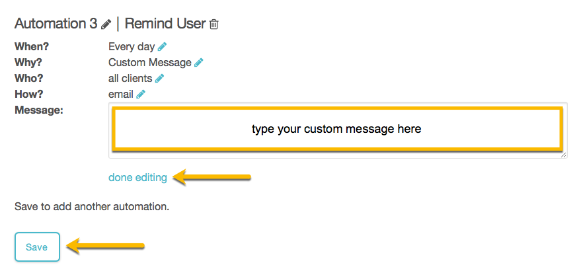Click the pencil icon beside Automation 3
This screenshot has height=271, width=575.
click(x=106, y=24)
